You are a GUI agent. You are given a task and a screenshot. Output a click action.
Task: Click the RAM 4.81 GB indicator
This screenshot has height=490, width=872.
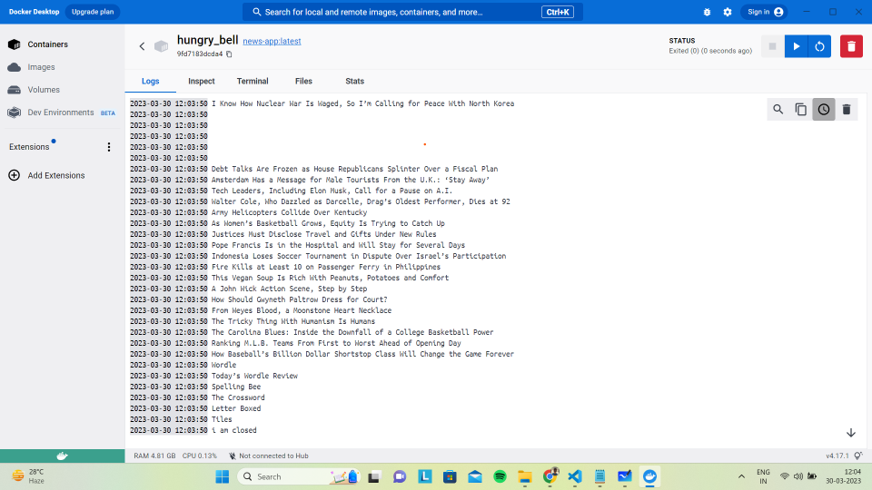pyautogui.click(x=154, y=456)
